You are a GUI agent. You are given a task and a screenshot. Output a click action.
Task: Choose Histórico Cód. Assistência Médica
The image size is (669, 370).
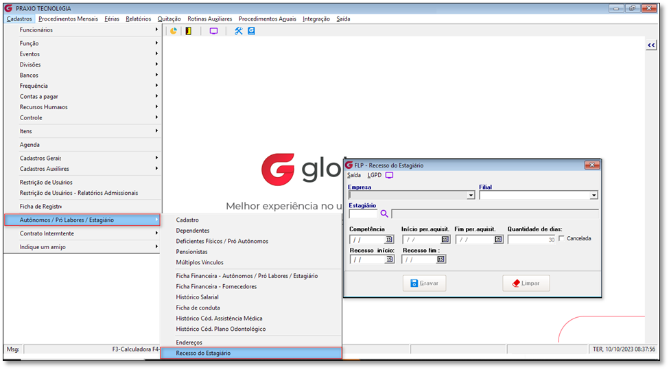click(251, 319)
